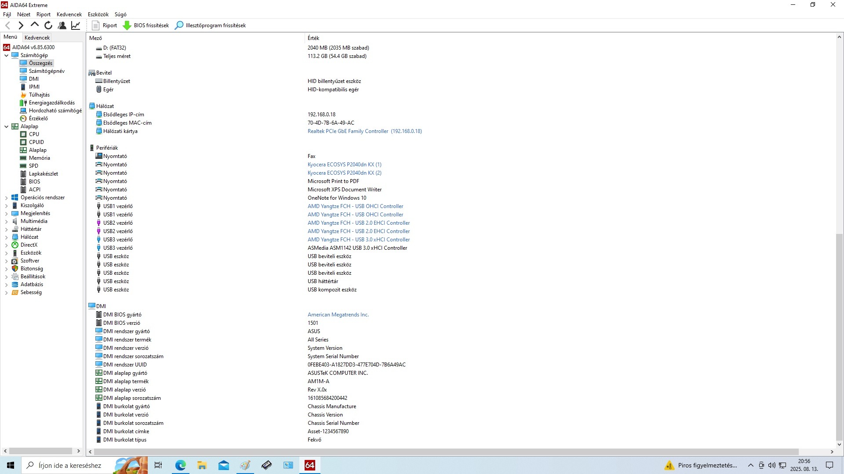Collapse the Alaplap tree group

click(x=6, y=126)
